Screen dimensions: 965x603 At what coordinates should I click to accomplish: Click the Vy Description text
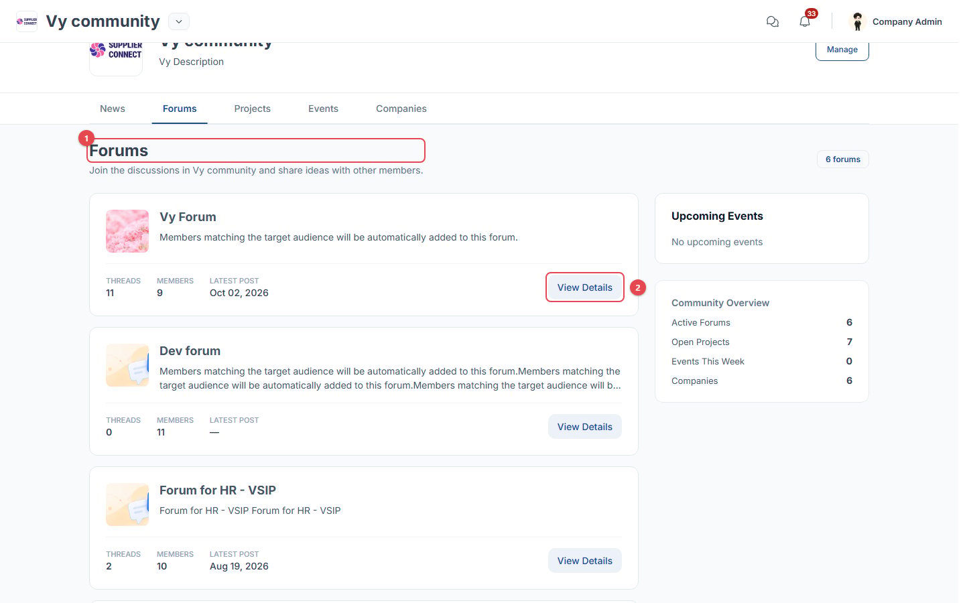(x=192, y=62)
